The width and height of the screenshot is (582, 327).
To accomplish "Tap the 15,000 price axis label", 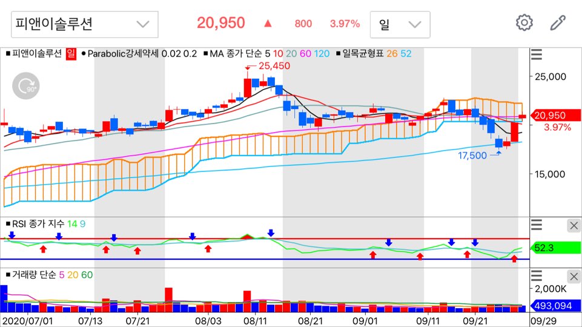I will [x=550, y=174].
